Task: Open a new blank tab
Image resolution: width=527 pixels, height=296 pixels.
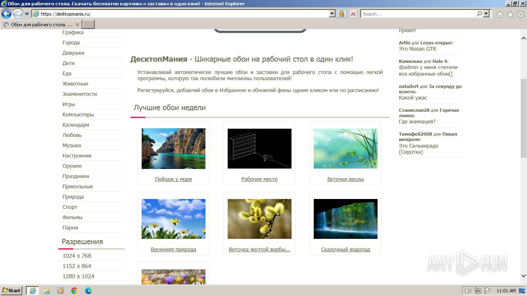Action: [89, 25]
